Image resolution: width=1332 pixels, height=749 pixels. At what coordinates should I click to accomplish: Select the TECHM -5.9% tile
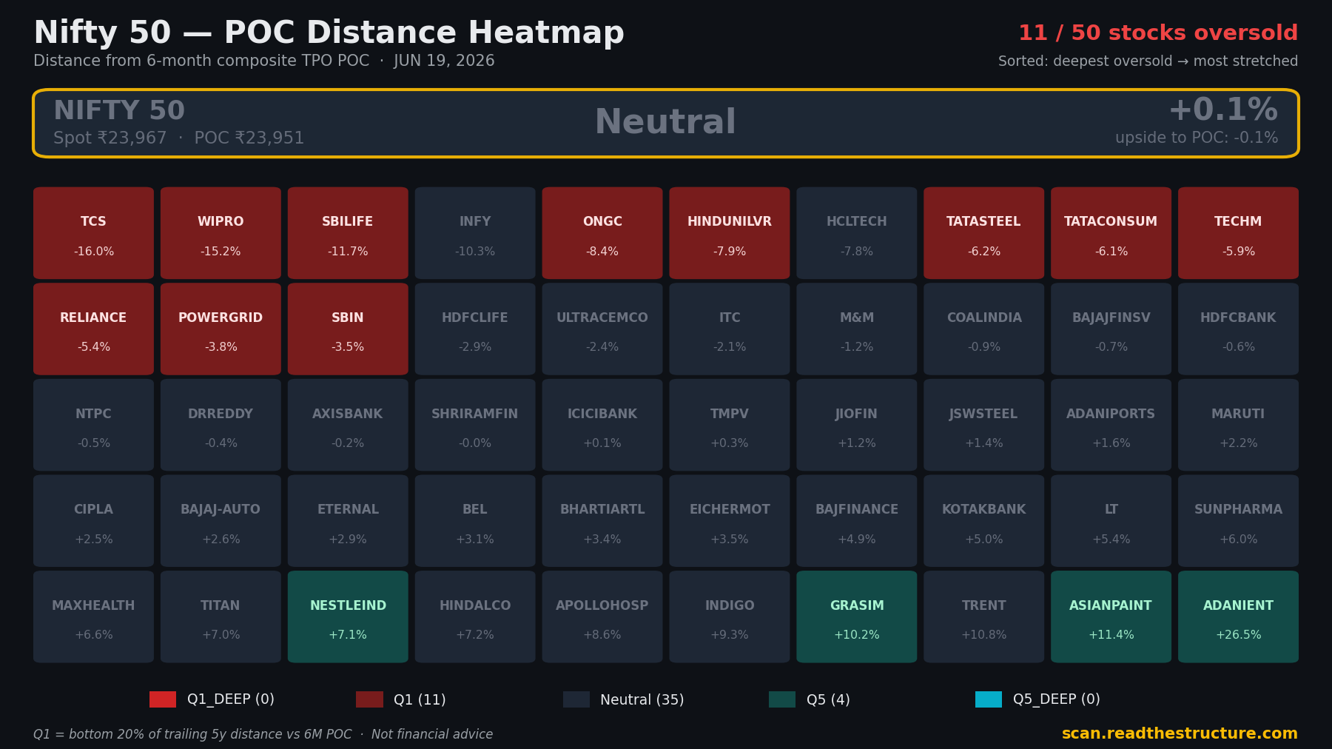click(1238, 233)
